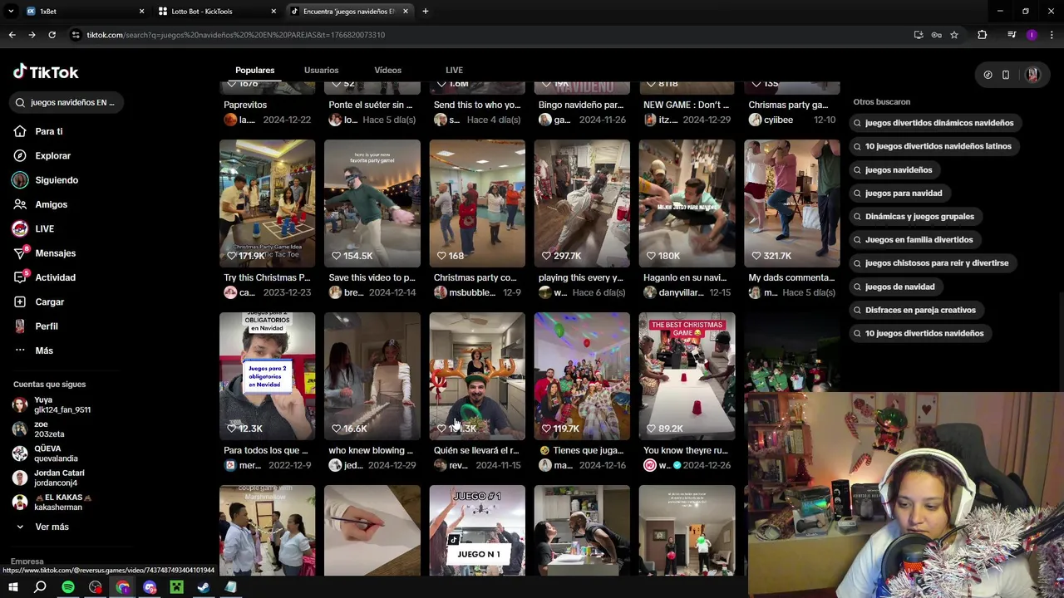Go back in browser history
The width and height of the screenshot is (1064, 598).
click(12, 35)
